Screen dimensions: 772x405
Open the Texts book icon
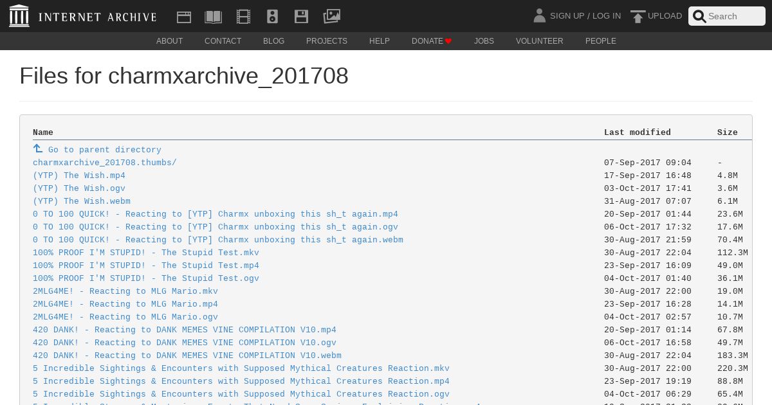pos(213,17)
